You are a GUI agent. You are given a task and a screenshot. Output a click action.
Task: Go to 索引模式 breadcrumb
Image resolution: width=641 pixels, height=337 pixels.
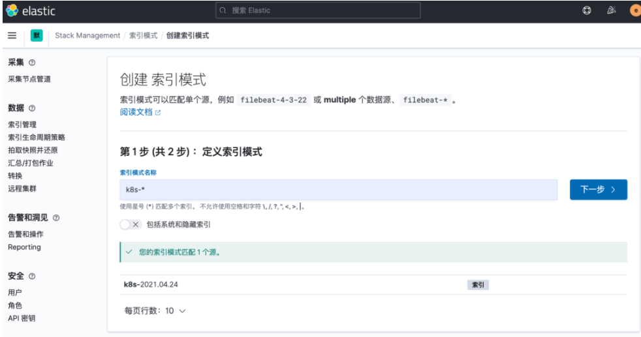(x=143, y=35)
